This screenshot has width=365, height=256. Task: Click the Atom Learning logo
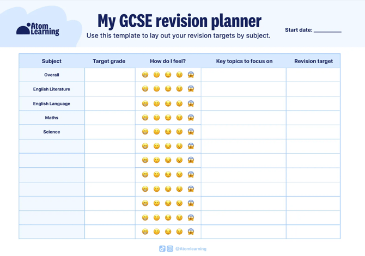click(x=38, y=29)
